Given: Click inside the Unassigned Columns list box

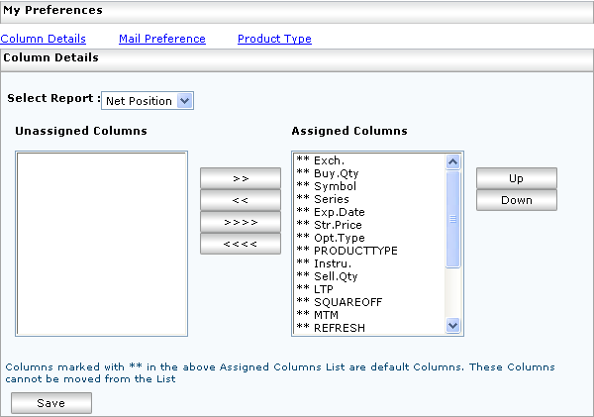Looking at the screenshot, I should pos(101,243).
